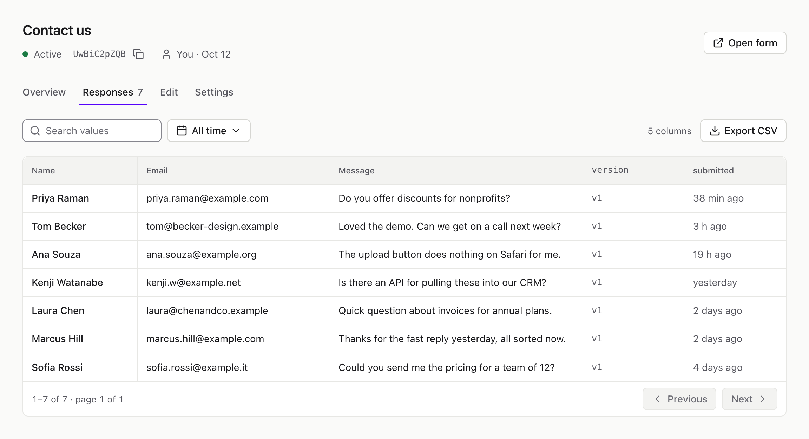
Task: Select the Ana Souza name cell
Action: pos(80,255)
